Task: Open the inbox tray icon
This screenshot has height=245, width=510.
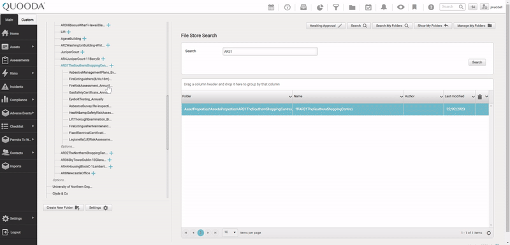Action: click(x=303, y=7)
